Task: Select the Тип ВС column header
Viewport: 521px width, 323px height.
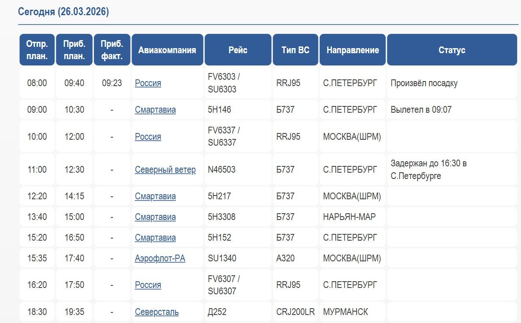Action: [295, 50]
